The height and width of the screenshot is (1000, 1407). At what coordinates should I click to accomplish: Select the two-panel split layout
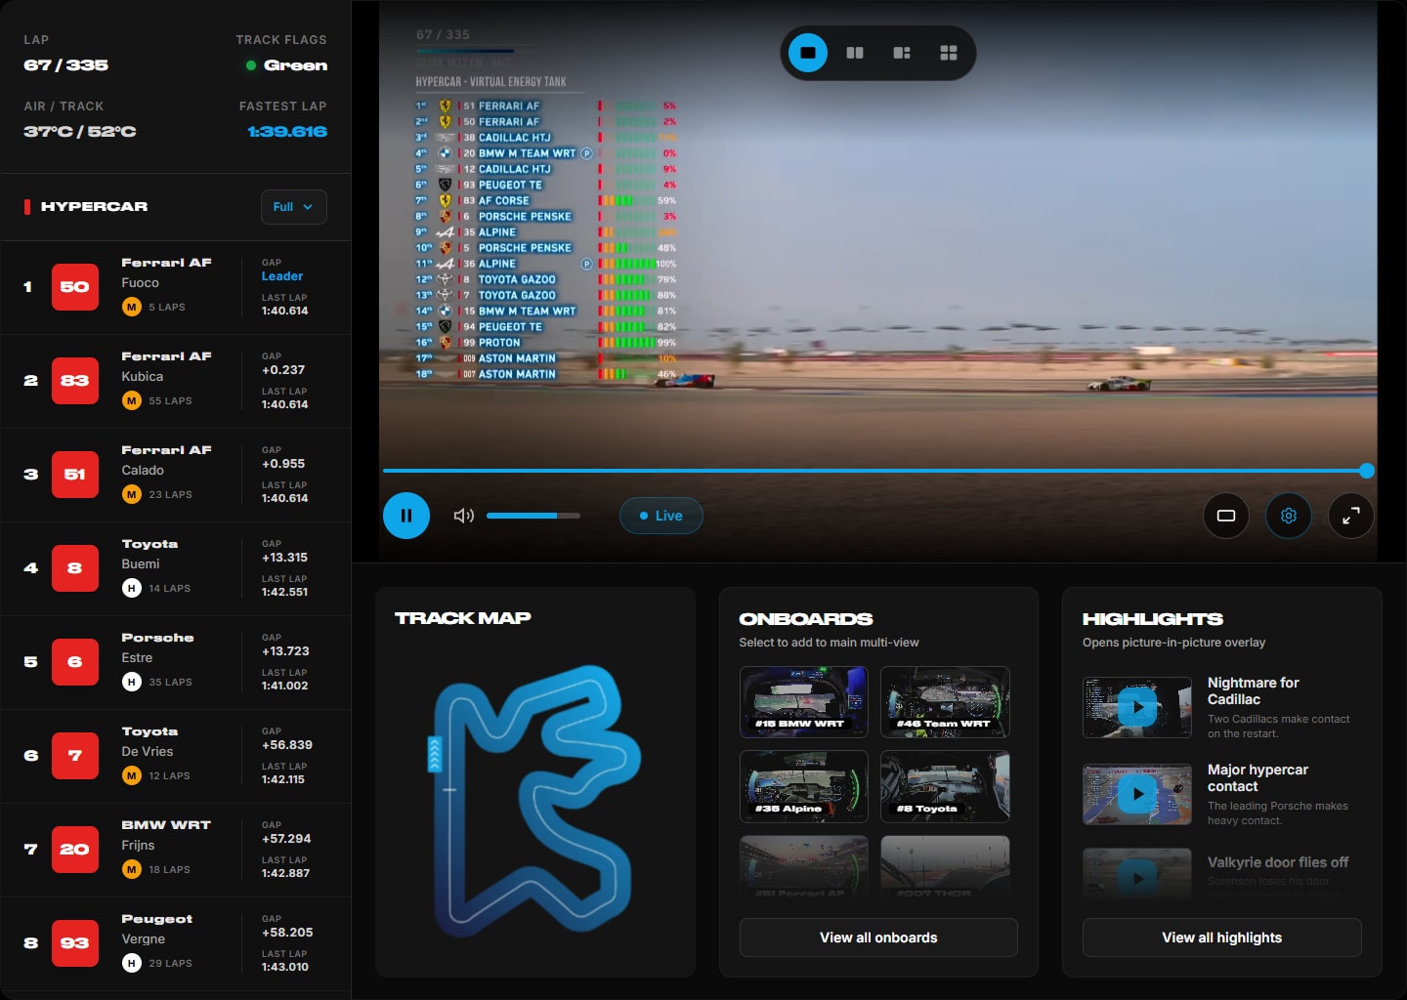point(855,53)
